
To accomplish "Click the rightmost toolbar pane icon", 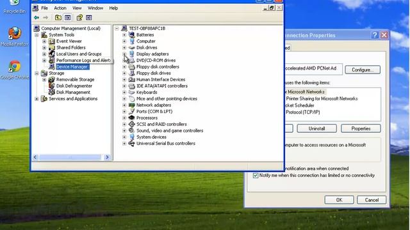I will [89, 18].
